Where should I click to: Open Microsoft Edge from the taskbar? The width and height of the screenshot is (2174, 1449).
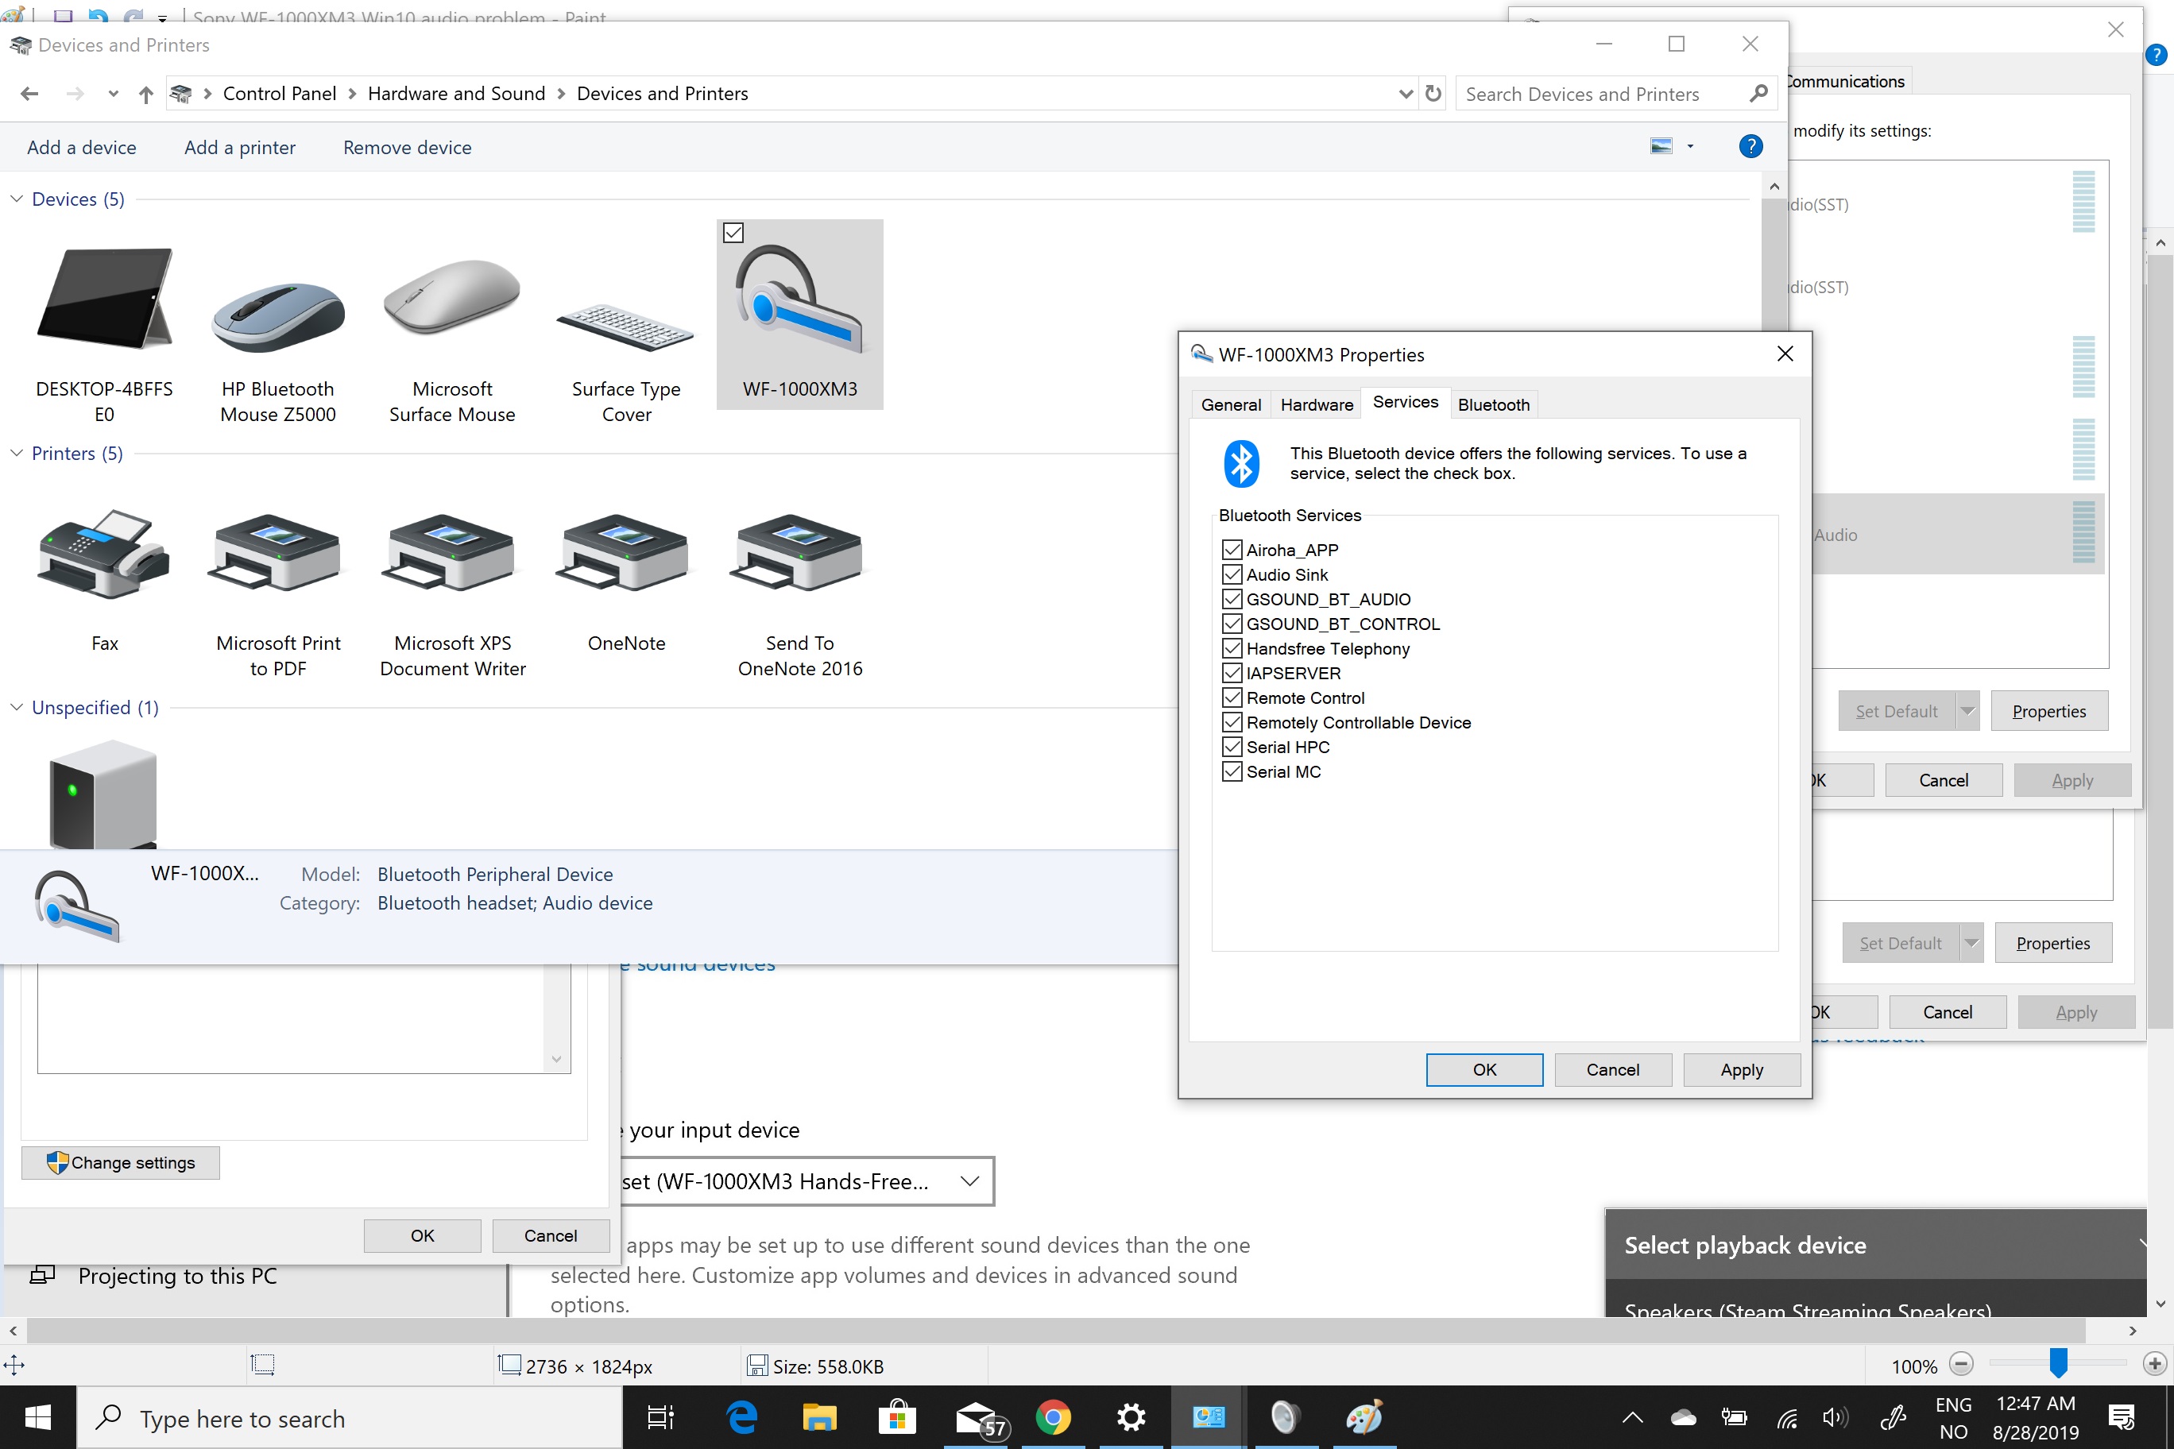742,1416
